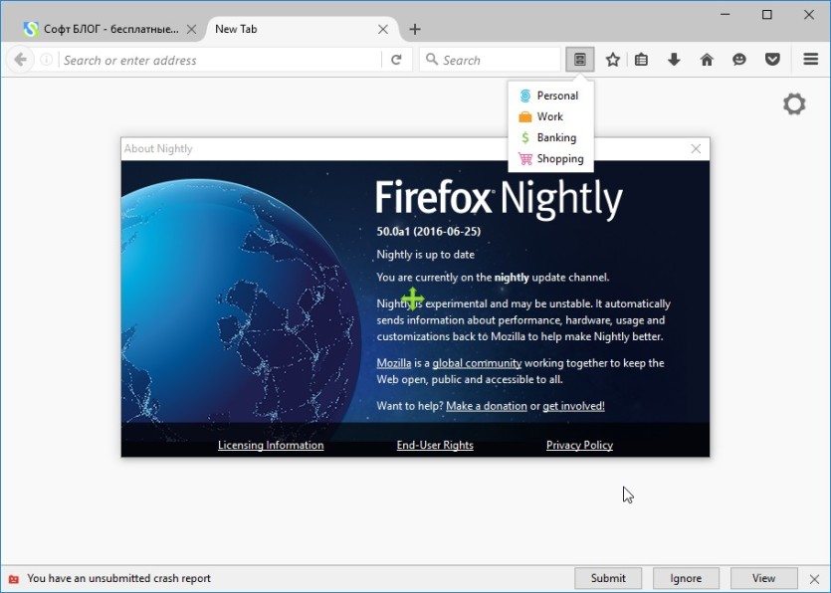The width and height of the screenshot is (831, 593).
Task: Click the Firefox Nightly logo title
Action: [499, 199]
